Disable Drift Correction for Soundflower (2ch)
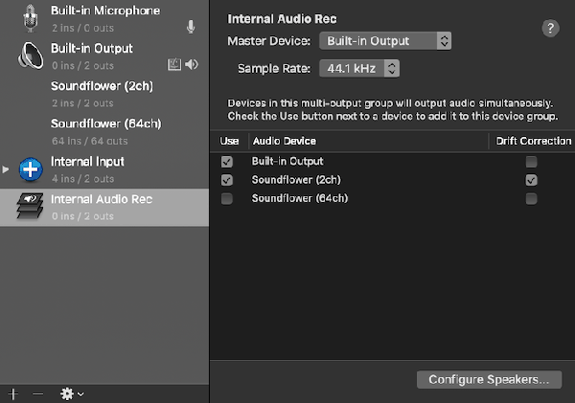This screenshot has width=575, height=403. (x=531, y=180)
